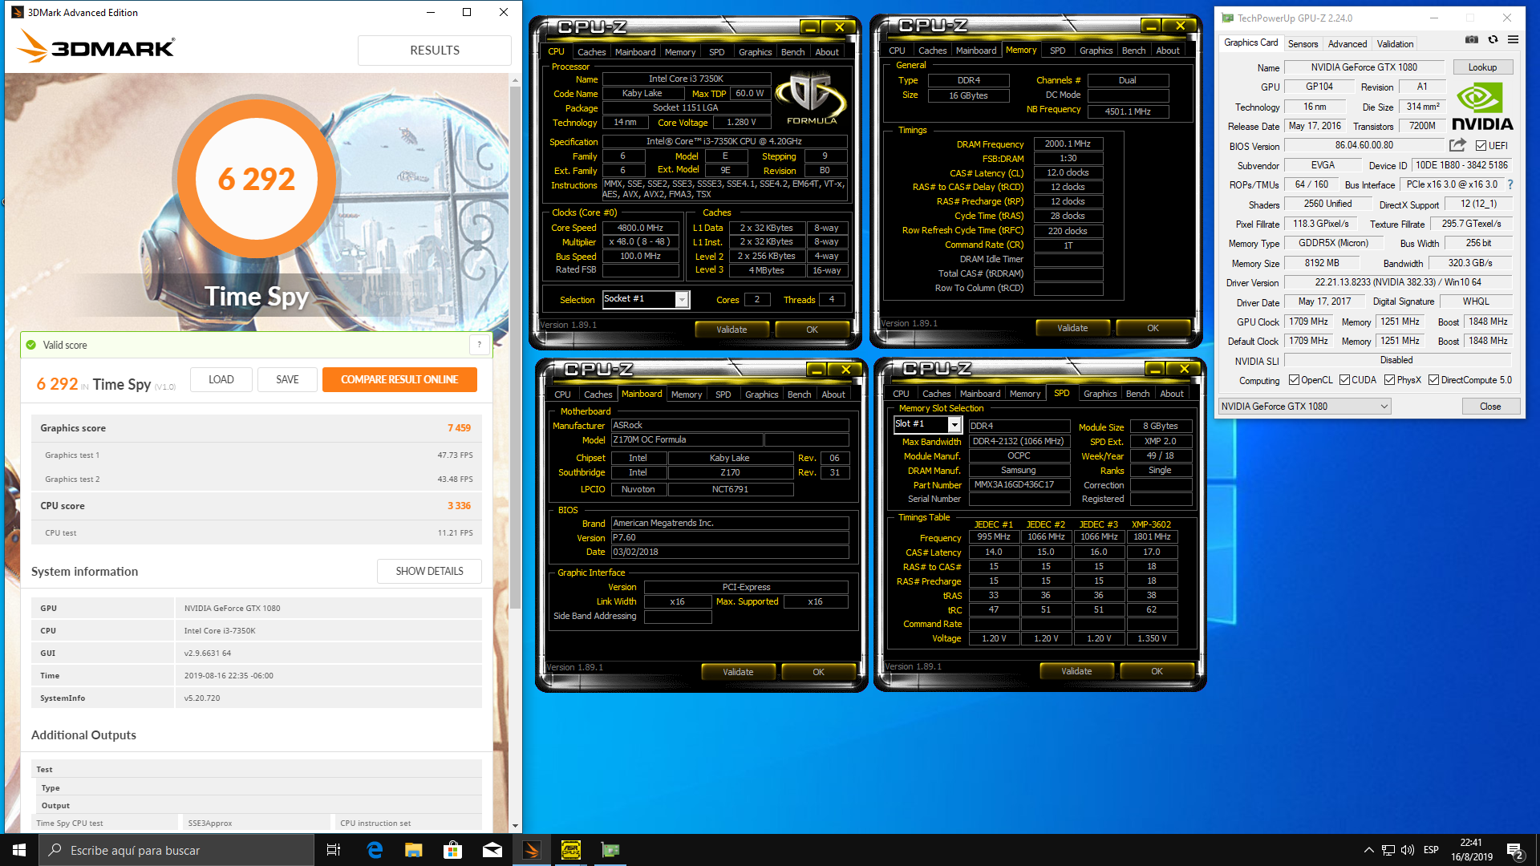Switch to Sensors tab in GPU-Z
1540x866 pixels.
point(1303,44)
